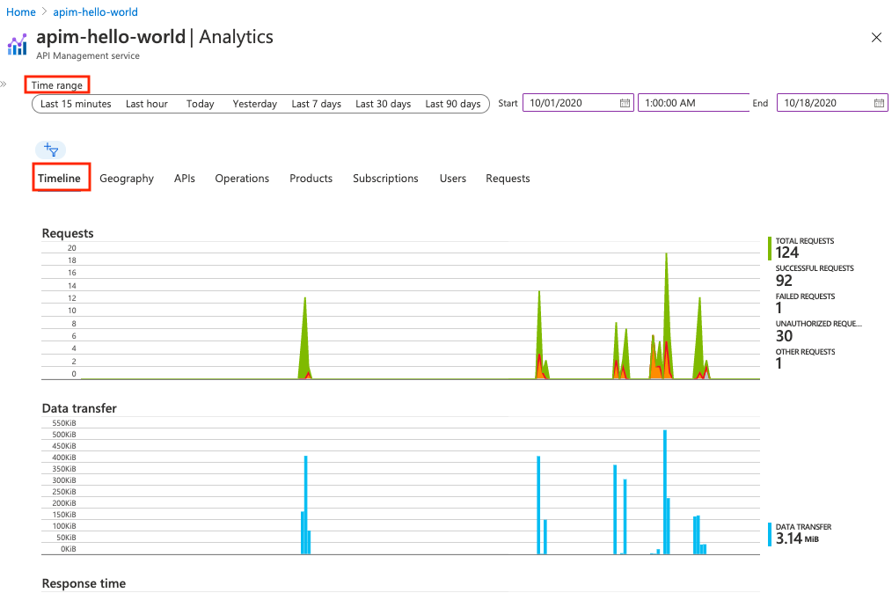The height and width of the screenshot is (593, 892).
Task: Click the Data transfer chart heading
Action: [x=79, y=408]
